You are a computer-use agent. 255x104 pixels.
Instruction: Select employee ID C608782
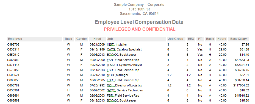[13, 85]
